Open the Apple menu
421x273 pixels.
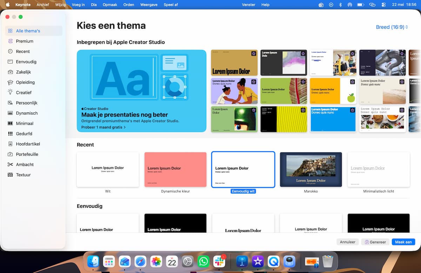pos(7,5)
